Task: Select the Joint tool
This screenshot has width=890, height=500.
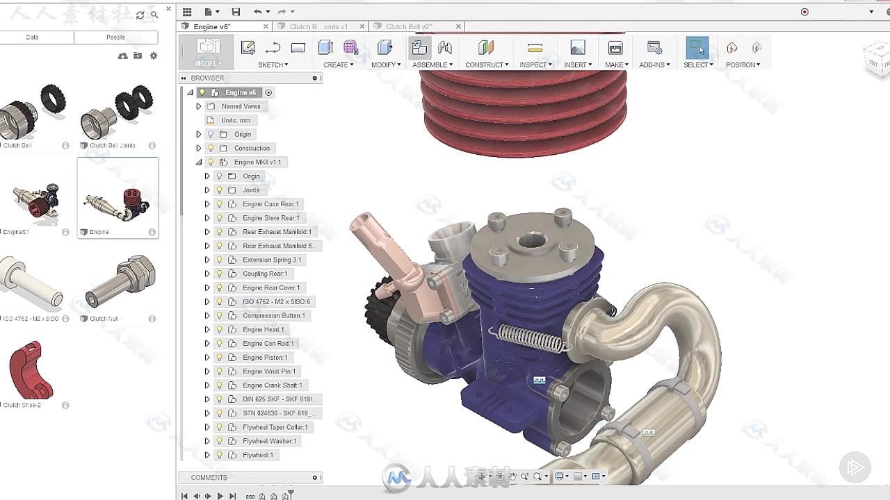Action: point(445,47)
